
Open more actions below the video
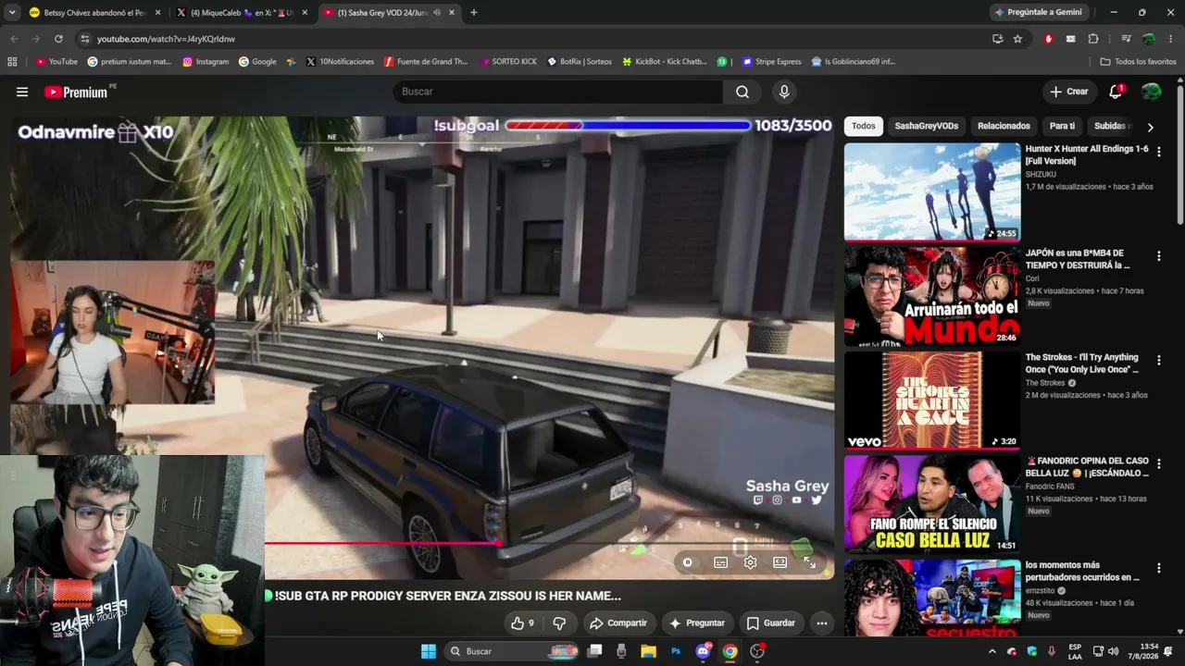pos(821,623)
